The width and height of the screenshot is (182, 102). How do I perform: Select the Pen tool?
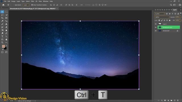[x=6, y=33]
